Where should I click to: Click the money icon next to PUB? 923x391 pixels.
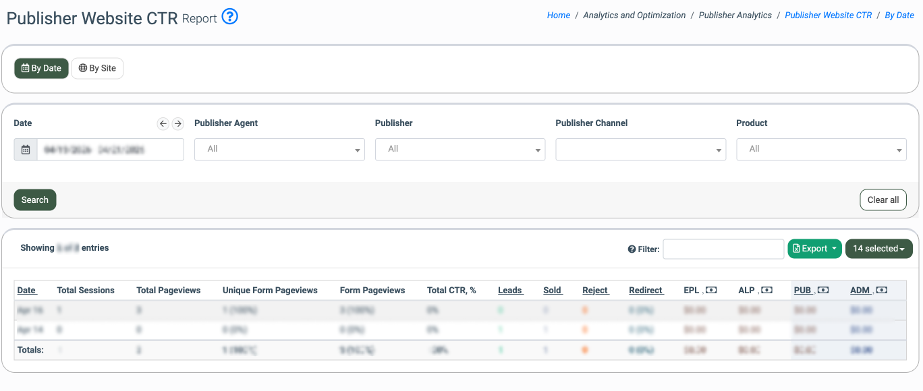822,291
